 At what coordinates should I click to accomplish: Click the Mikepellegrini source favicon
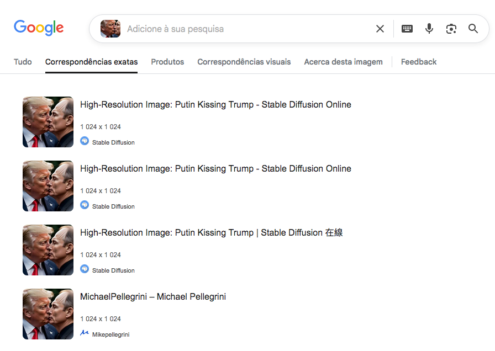click(x=85, y=333)
